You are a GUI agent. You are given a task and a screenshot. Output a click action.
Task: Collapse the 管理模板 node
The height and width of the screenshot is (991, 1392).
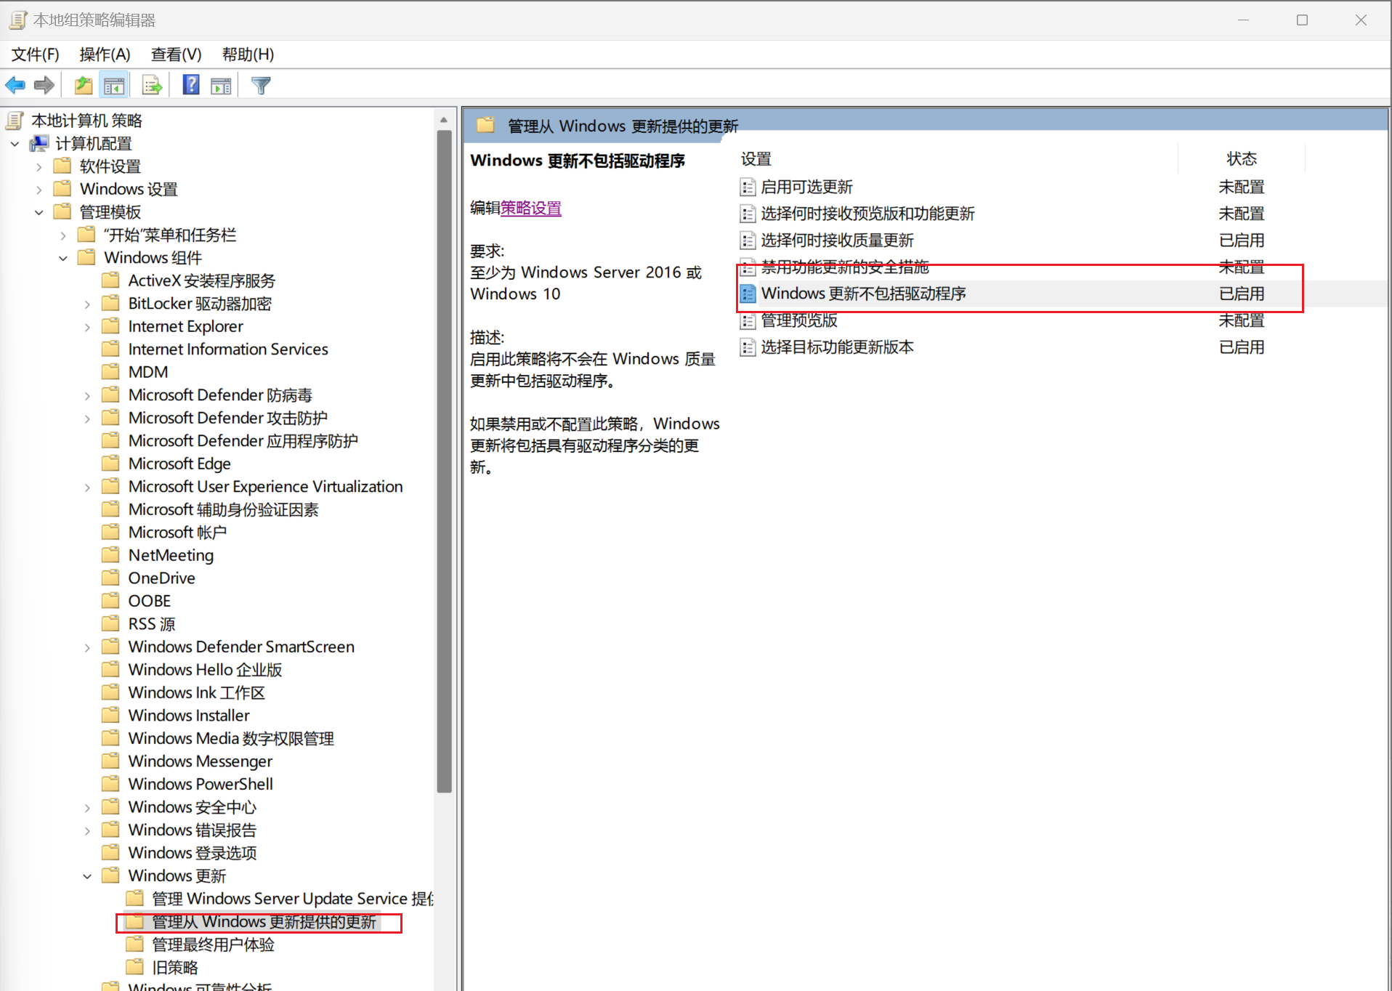point(39,212)
